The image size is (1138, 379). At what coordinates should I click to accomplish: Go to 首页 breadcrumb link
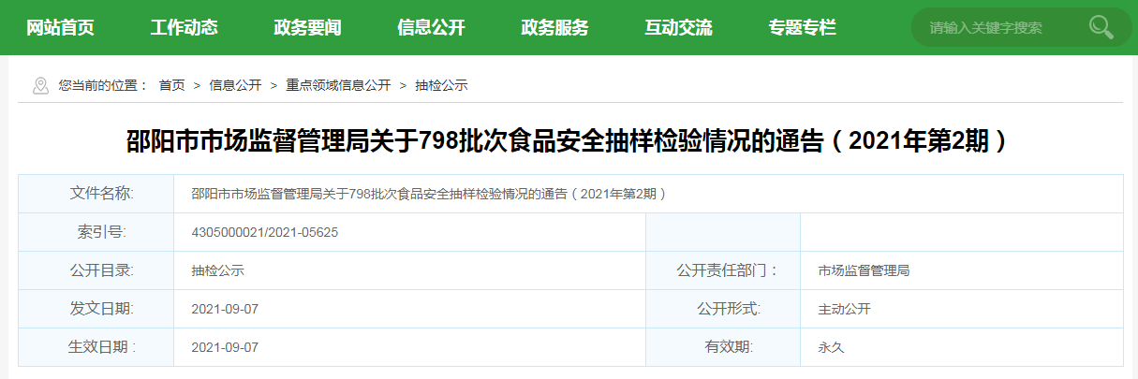(171, 85)
